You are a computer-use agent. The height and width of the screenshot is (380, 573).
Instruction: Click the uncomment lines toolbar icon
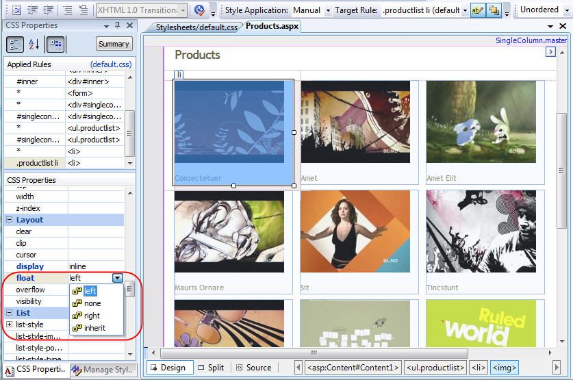pyautogui.click(x=84, y=10)
